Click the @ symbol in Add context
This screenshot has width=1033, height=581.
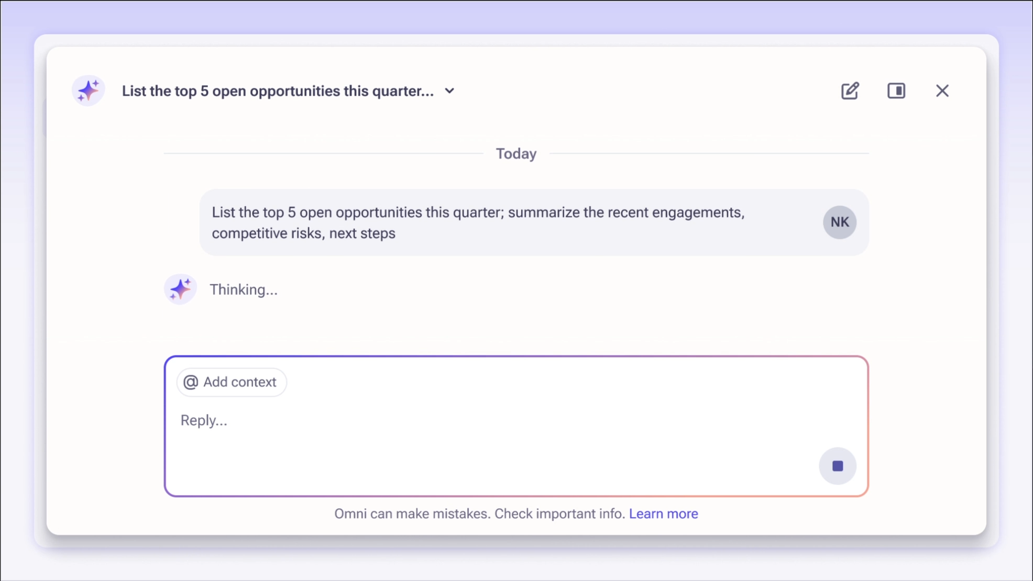tap(191, 382)
